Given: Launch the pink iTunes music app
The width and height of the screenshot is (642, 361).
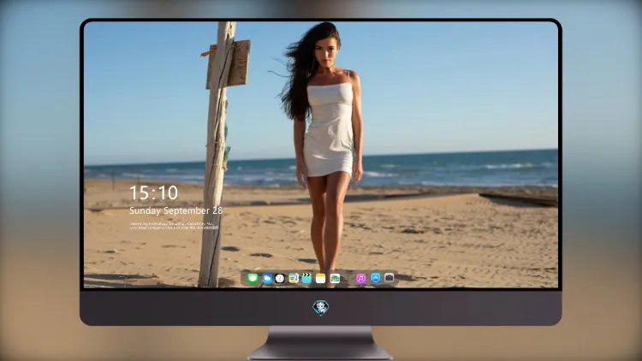Looking at the screenshot, I should (360, 278).
